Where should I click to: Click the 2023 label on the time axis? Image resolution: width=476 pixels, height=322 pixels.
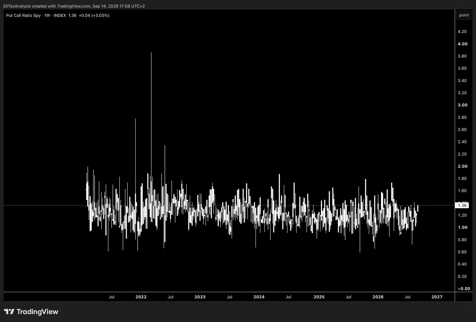click(x=200, y=297)
